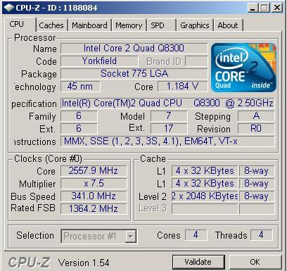
Task: Click the CPU-Z title bar icon
Action: pos(9,8)
